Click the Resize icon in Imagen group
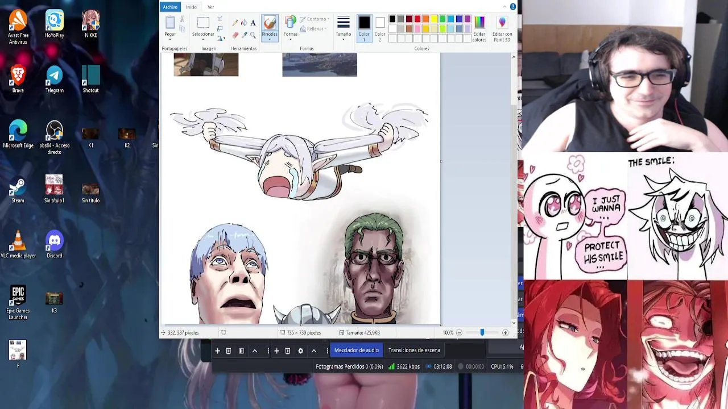Viewport: 728px width, 409px height. point(220,28)
